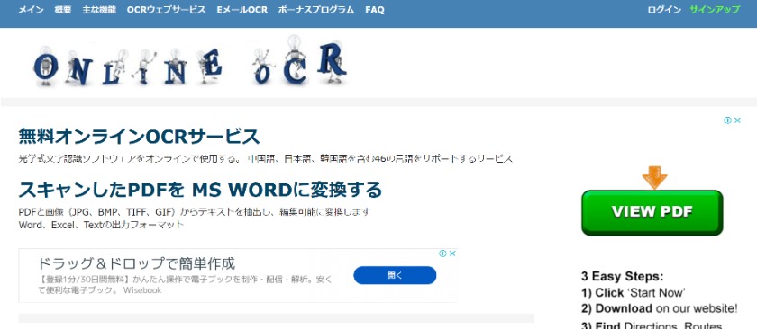Click the Online OCR logo banner
The height and width of the screenshot is (329, 757).
point(190,62)
